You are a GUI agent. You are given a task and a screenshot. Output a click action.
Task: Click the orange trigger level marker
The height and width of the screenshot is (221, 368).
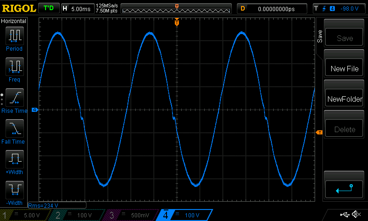click(319, 133)
